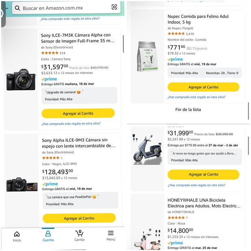Add Sony Alpha ILCE-9M3 to cart
The width and height of the screenshot is (251, 251).
click(79, 218)
